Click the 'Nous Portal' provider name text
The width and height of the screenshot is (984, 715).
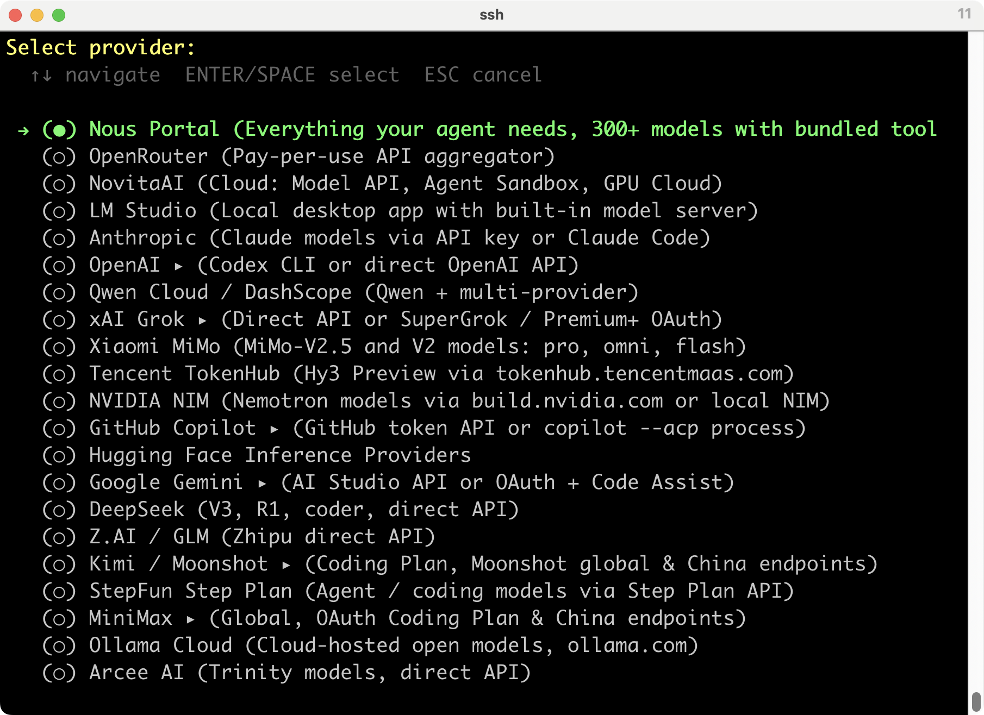154,129
